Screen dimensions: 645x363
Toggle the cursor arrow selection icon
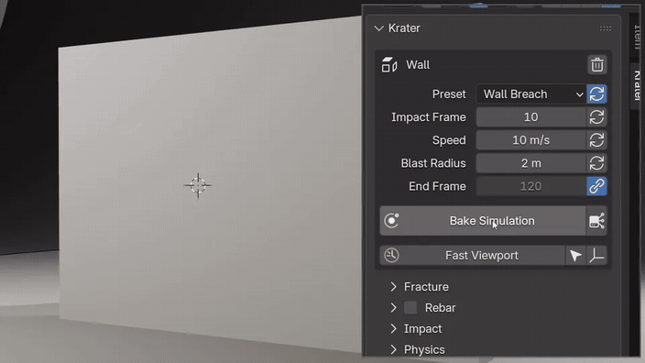575,256
